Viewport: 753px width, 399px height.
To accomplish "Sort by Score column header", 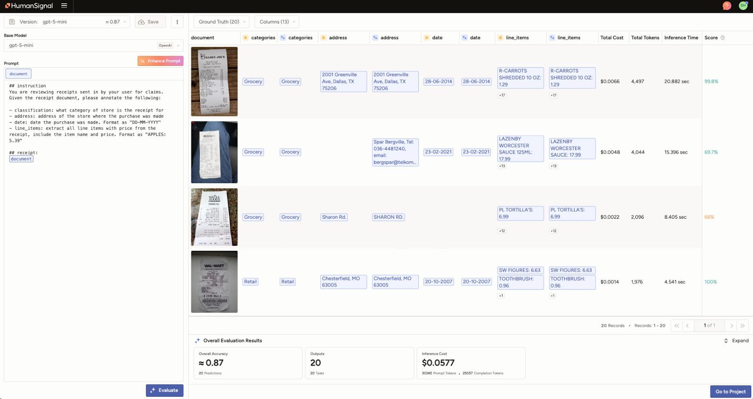I will 711,38.
